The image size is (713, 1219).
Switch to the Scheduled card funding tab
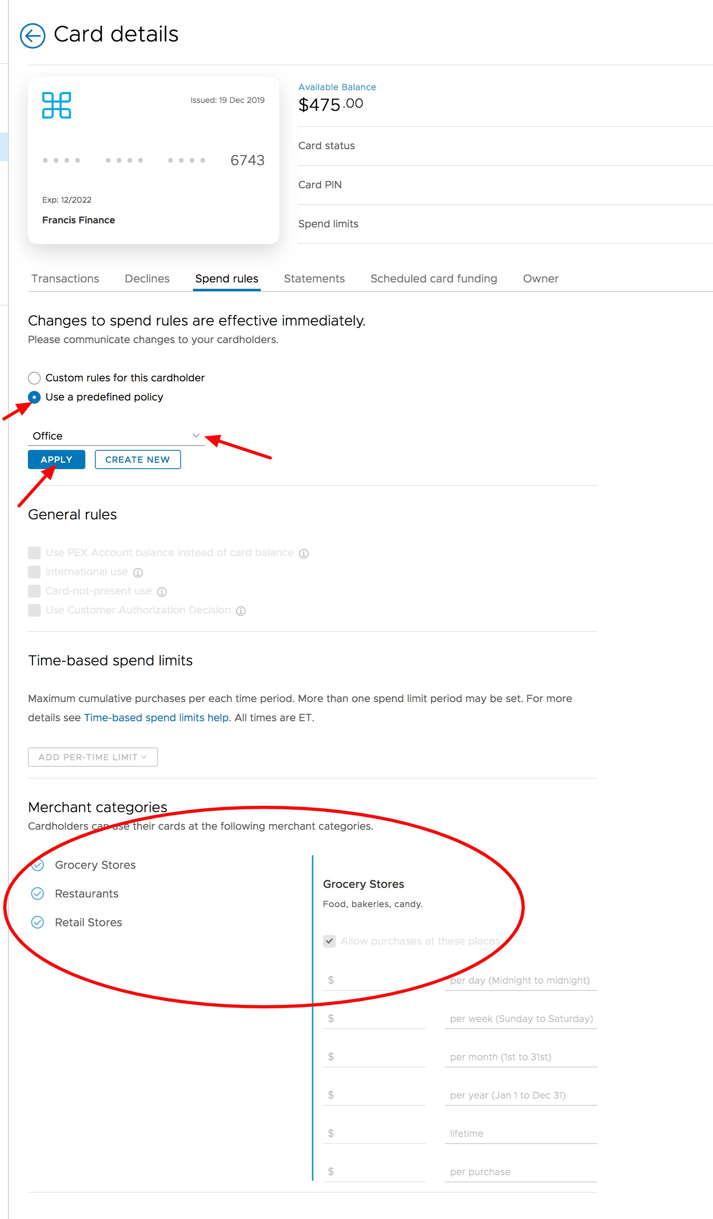point(433,279)
